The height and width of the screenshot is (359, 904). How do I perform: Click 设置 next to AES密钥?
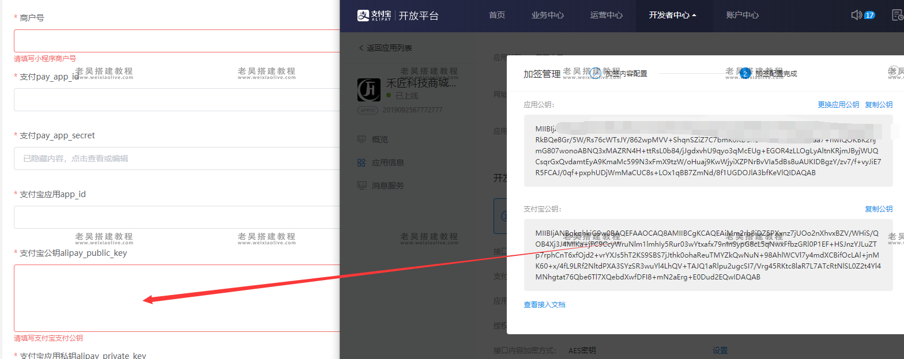pos(720,350)
